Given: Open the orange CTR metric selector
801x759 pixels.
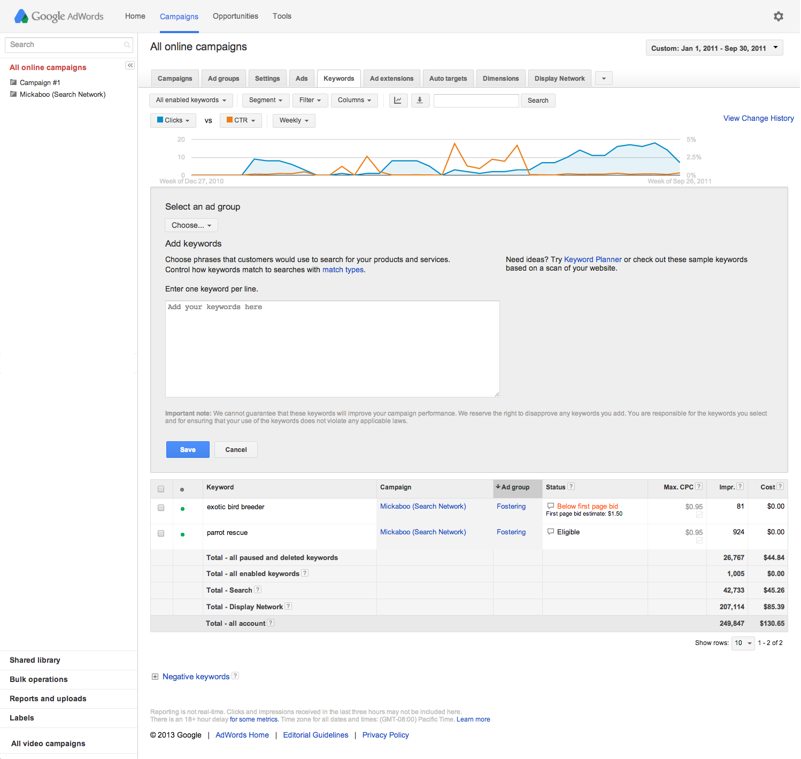Looking at the screenshot, I should (x=241, y=120).
